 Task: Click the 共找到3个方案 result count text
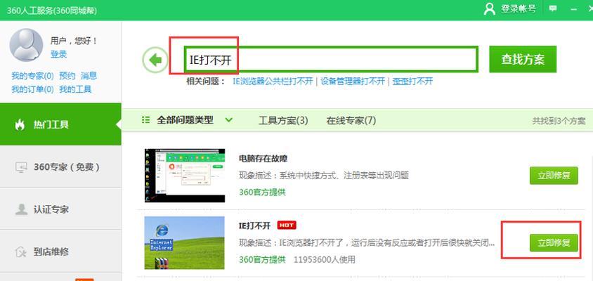(x=559, y=121)
